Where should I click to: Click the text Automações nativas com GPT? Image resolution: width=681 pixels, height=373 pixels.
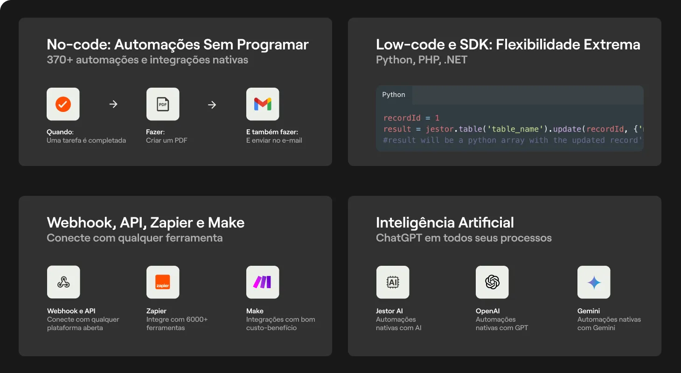pos(502,324)
